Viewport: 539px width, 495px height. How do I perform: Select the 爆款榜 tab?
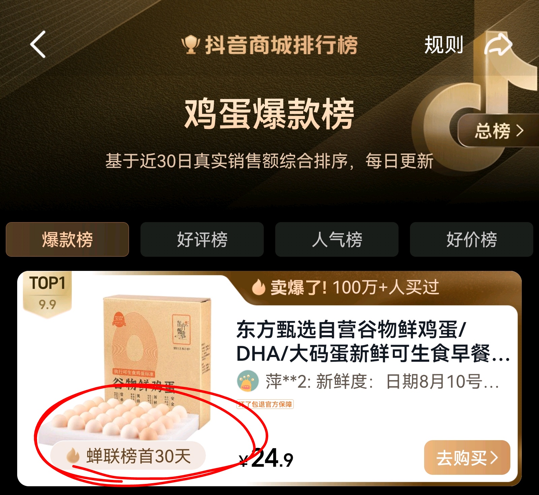click(67, 239)
